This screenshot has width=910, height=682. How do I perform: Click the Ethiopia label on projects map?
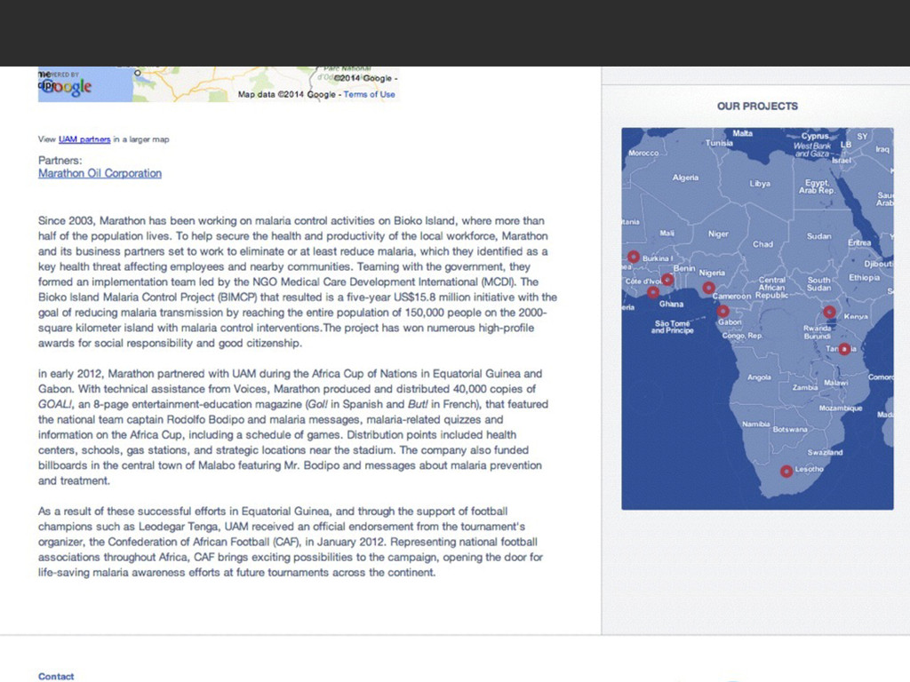tap(864, 278)
